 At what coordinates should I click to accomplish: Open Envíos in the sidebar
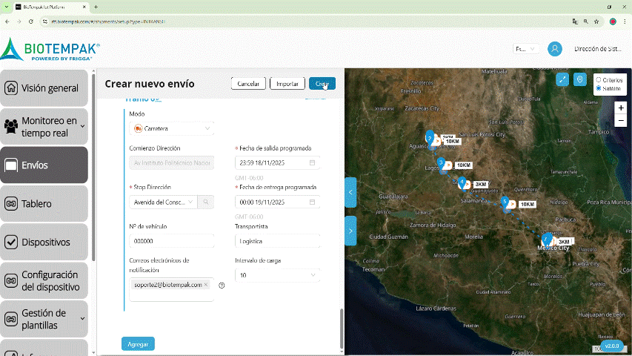coord(44,165)
